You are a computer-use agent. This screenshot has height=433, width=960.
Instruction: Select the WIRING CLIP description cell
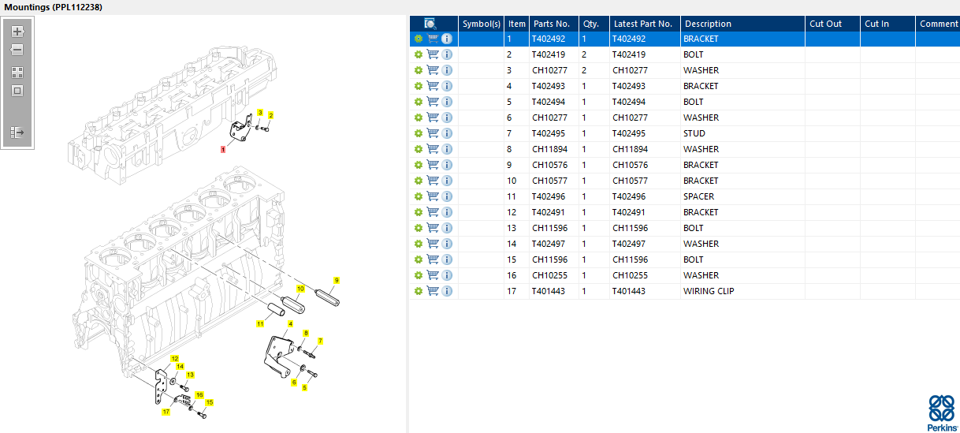(742, 291)
